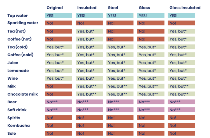Click the Glass Insulated column header
Viewport: 210px width, 138px height.
coord(185,8)
